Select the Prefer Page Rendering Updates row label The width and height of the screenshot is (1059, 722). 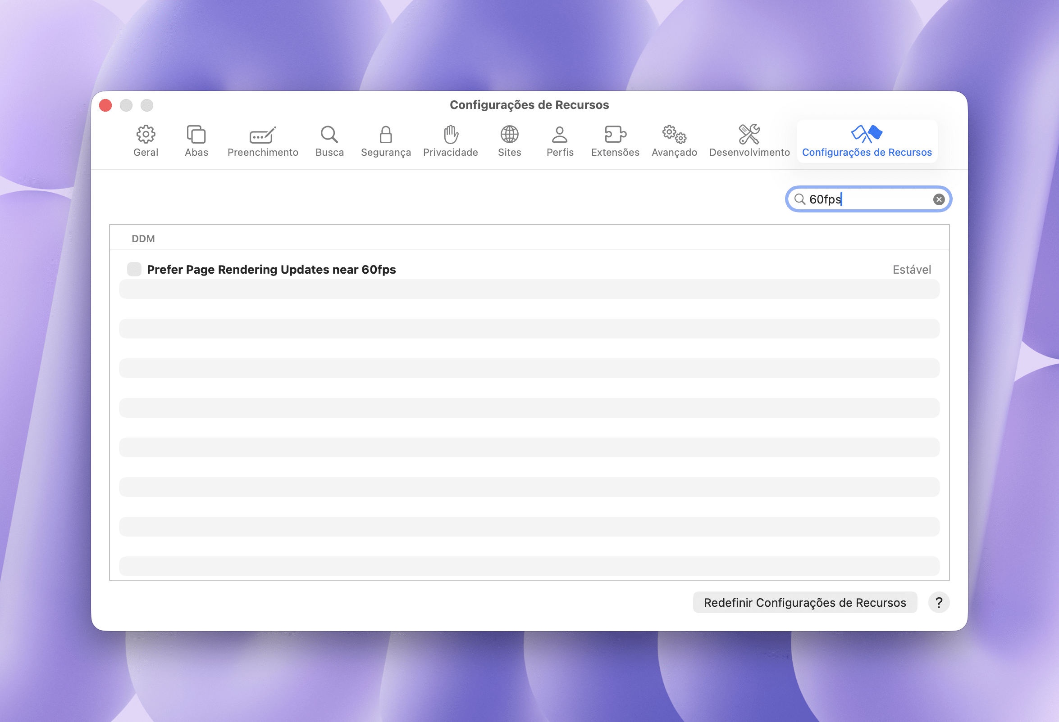tap(271, 270)
